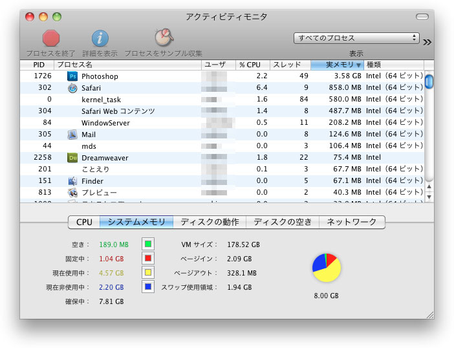Select the Mail process icon
The width and height of the screenshot is (454, 348).
72,135
